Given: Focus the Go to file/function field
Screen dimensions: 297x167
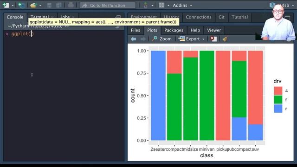Looking at the screenshot, I should click(108, 5).
